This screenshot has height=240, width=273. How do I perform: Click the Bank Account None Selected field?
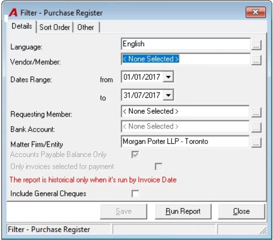(185, 126)
